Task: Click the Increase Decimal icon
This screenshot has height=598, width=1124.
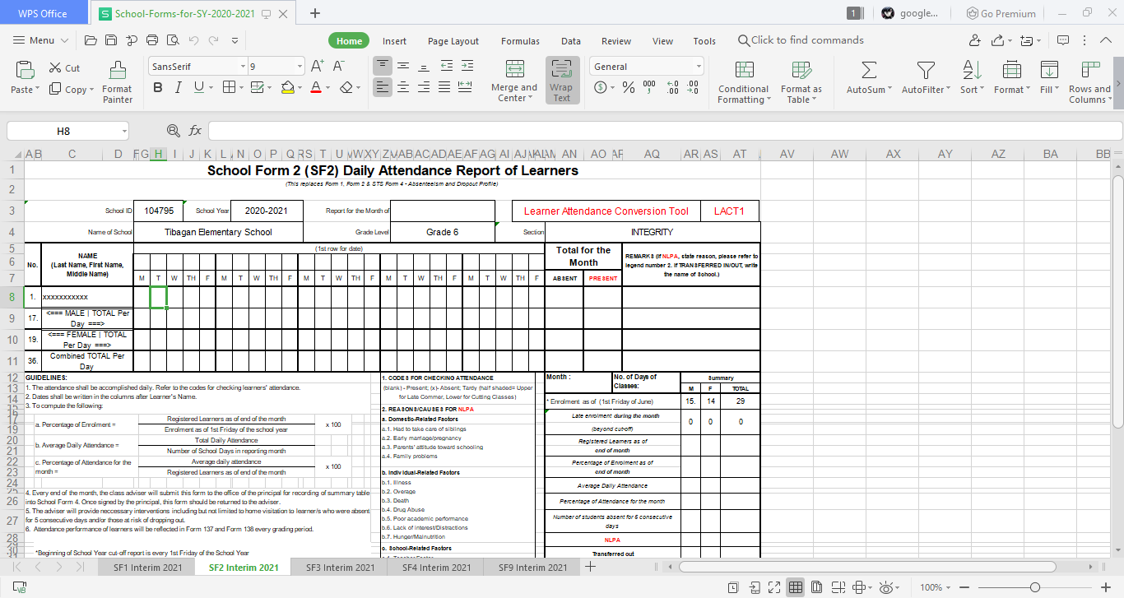Action: (671, 87)
